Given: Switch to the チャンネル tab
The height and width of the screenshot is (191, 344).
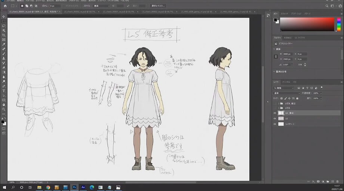Looking at the screenshot, I should [286, 82].
